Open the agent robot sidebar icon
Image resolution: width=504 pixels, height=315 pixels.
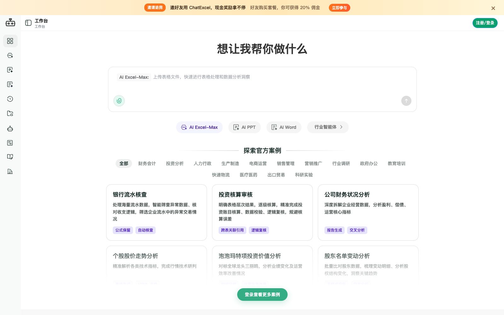pyautogui.click(x=10, y=129)
